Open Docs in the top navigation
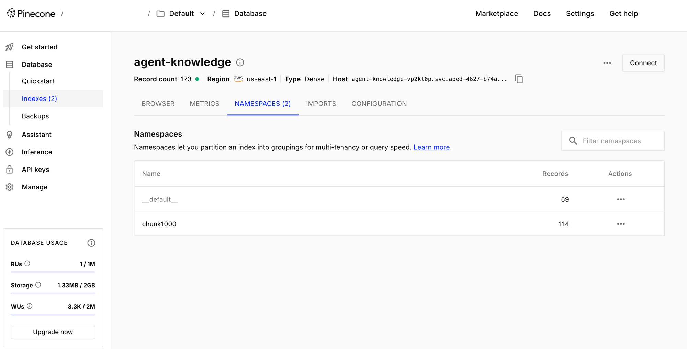 [x=542, y=14]
